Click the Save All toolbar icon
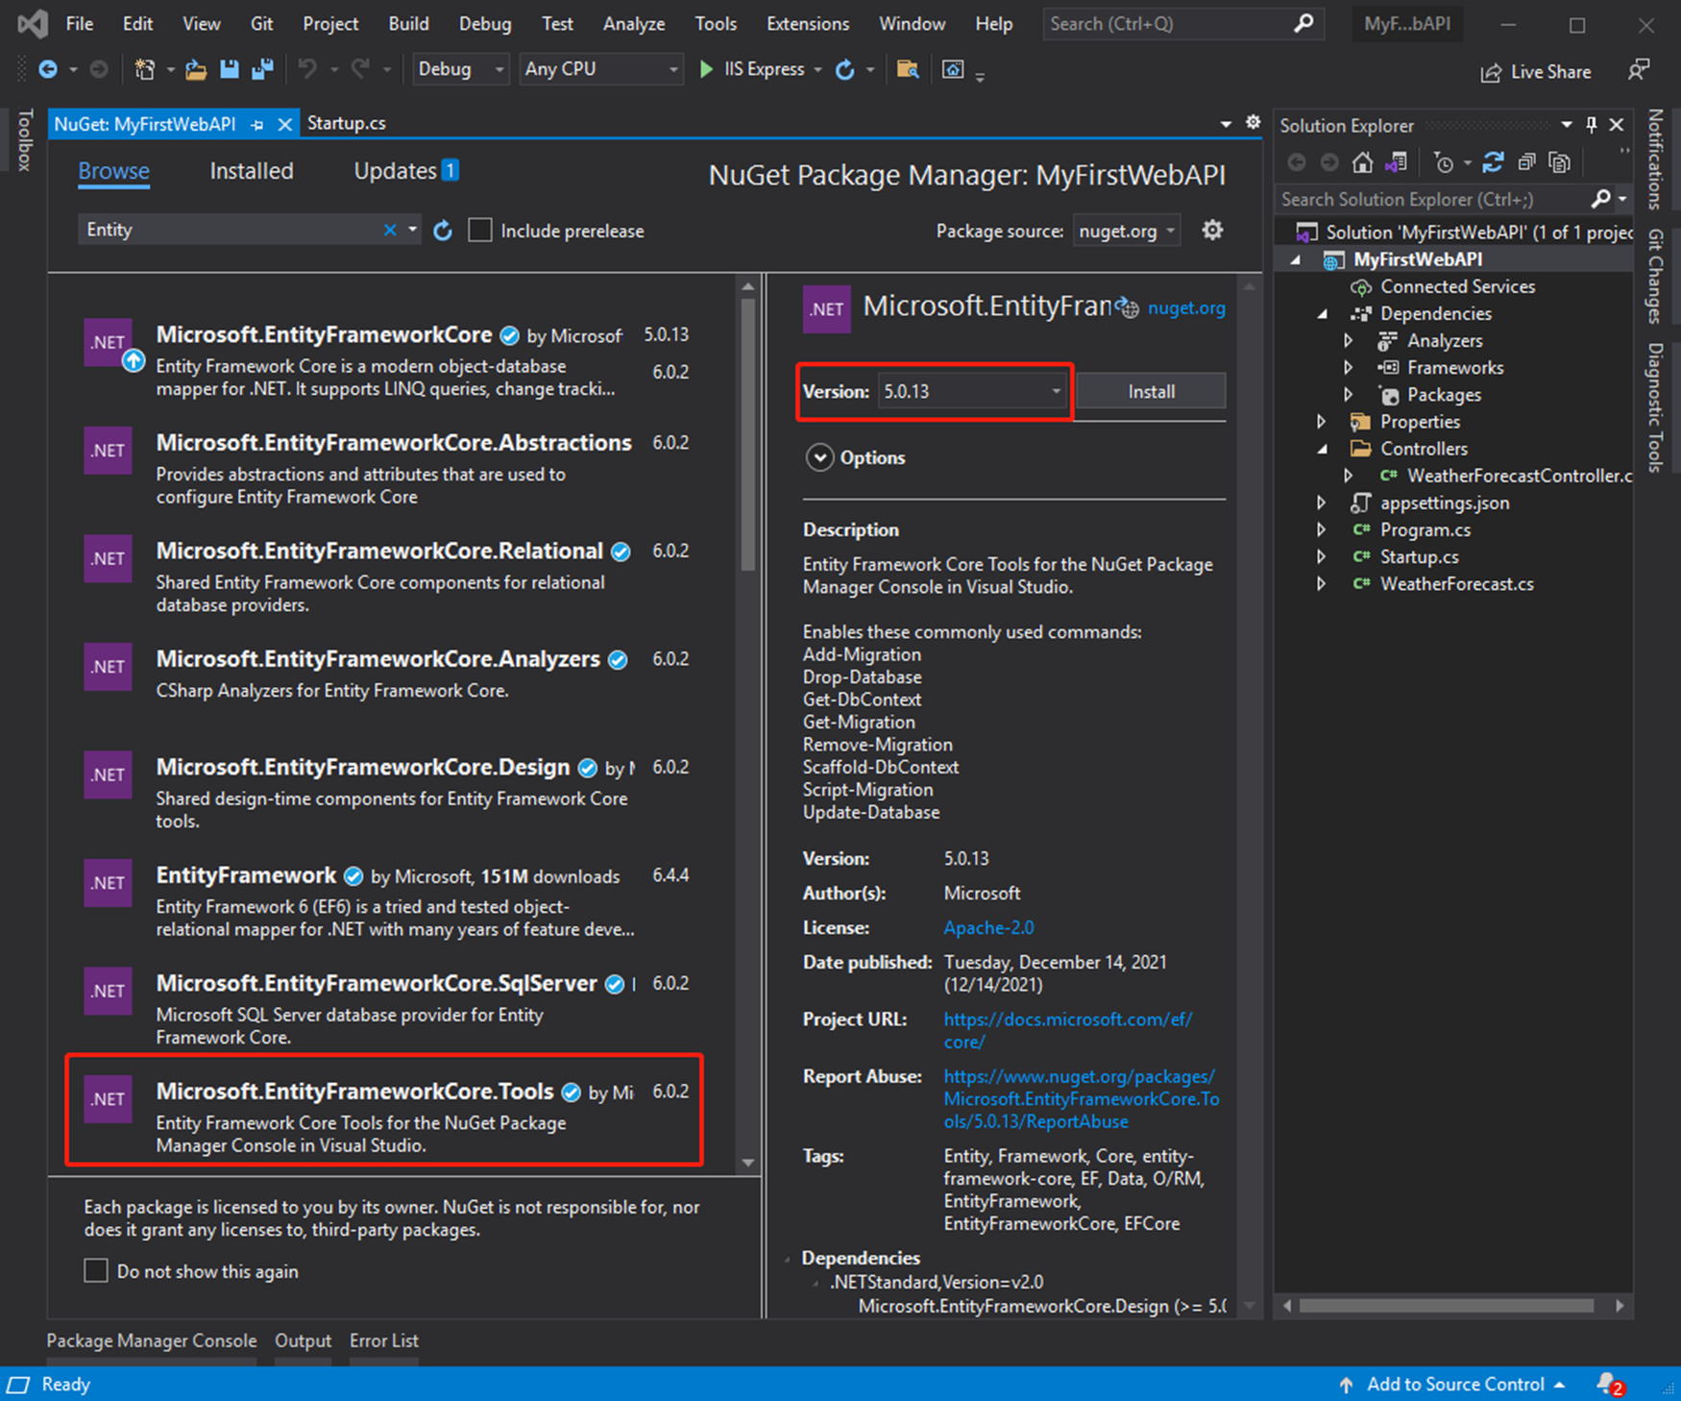1681x1401 pixels. tap(261, 69)
